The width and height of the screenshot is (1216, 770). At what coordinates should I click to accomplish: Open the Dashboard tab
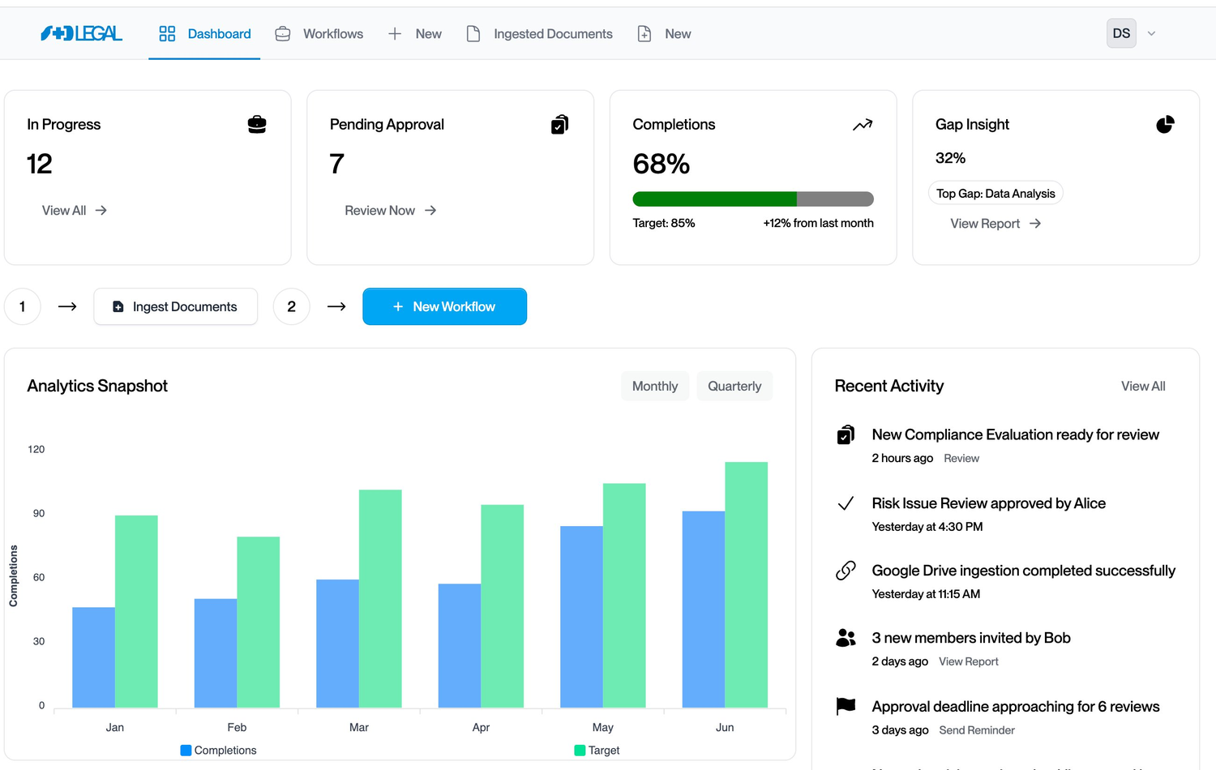click(x=204, y=33)
